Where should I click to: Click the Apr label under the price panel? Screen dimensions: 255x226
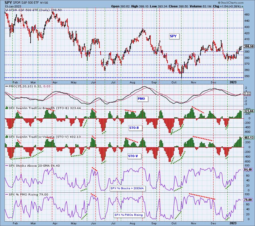55,82
